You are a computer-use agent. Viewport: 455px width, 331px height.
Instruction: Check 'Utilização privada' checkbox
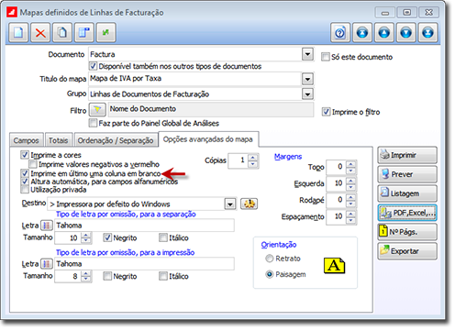tap(25, 190)
